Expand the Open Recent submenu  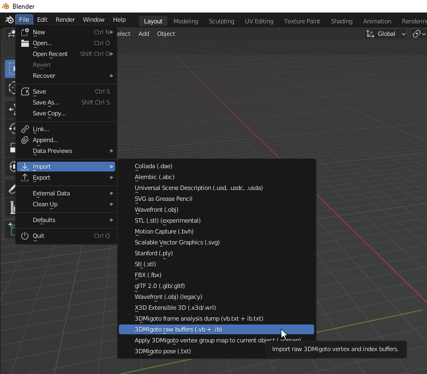pos(66,54)
